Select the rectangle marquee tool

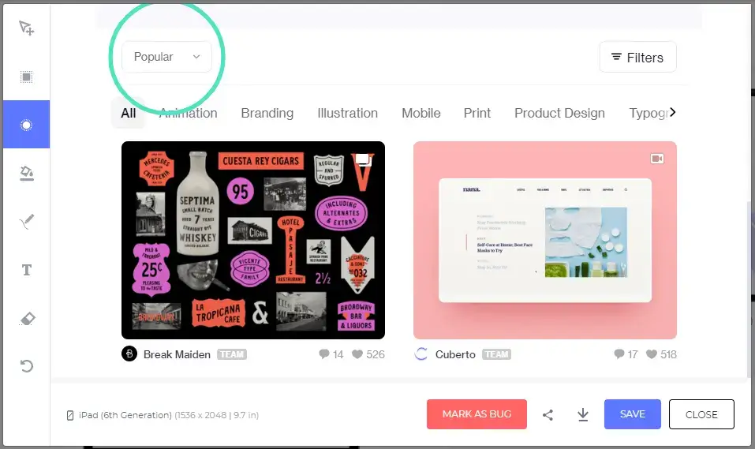click(x=27, y=77)
